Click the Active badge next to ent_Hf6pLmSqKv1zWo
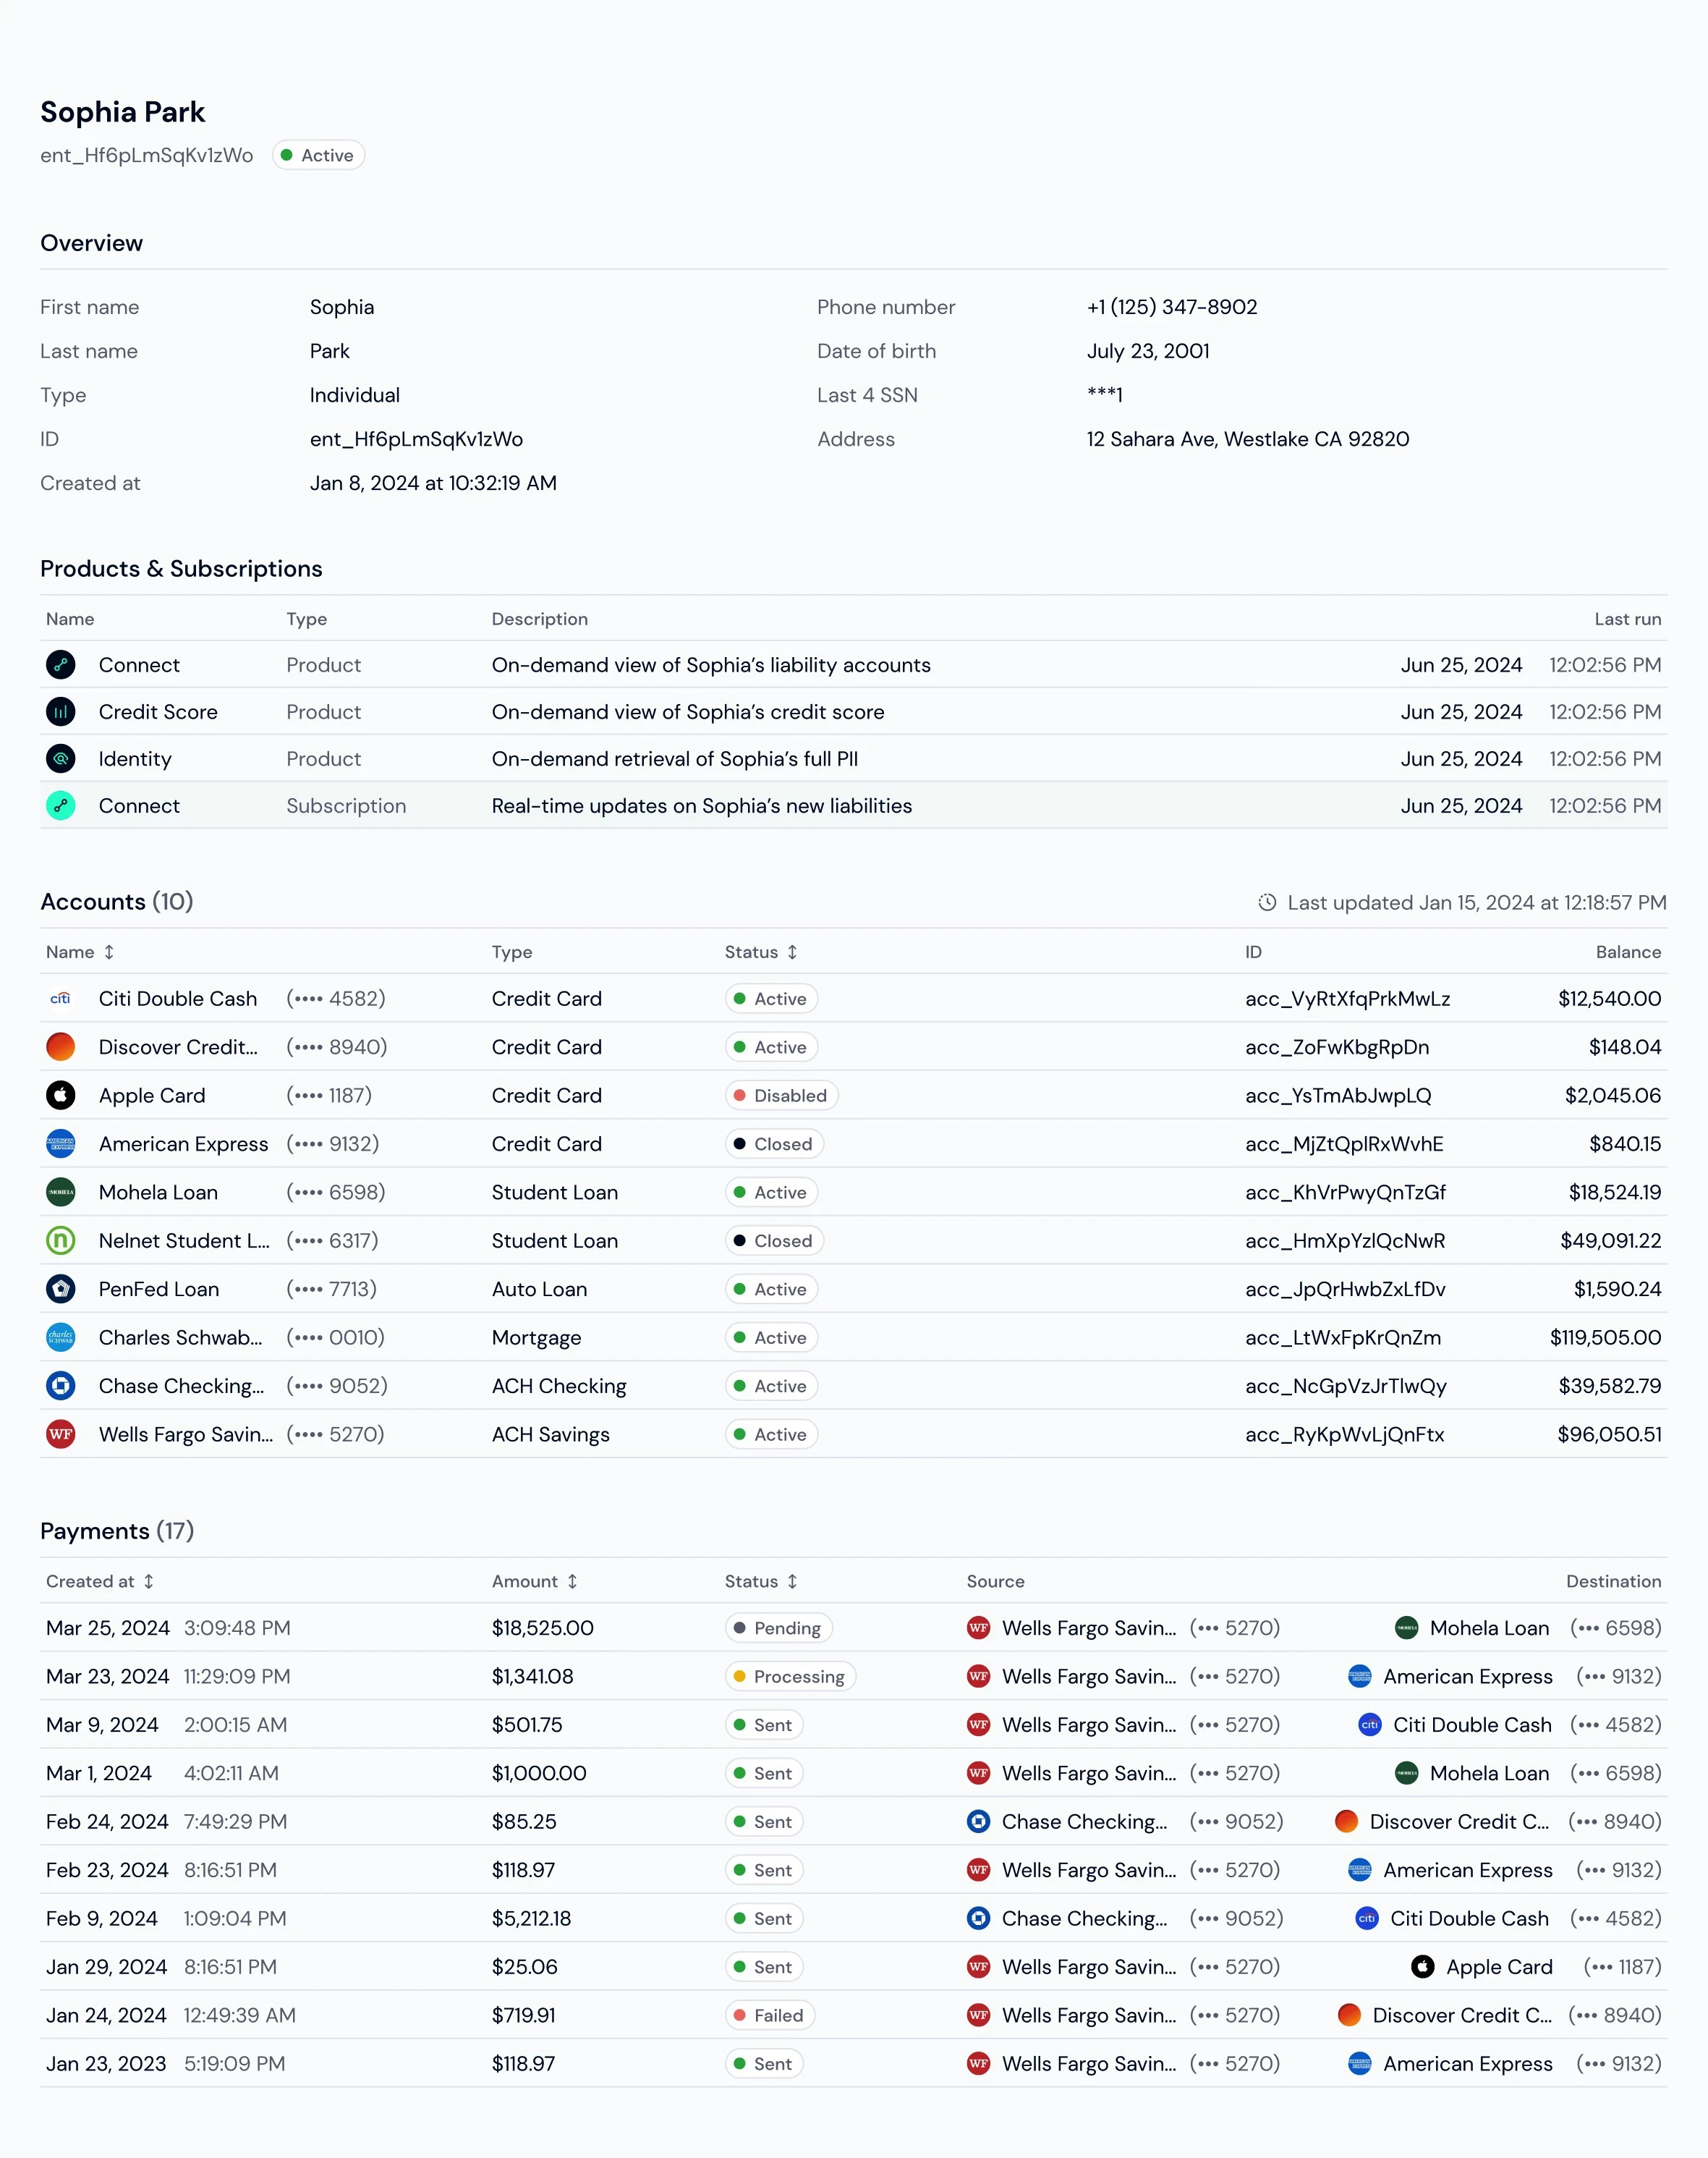 (317, 155)
